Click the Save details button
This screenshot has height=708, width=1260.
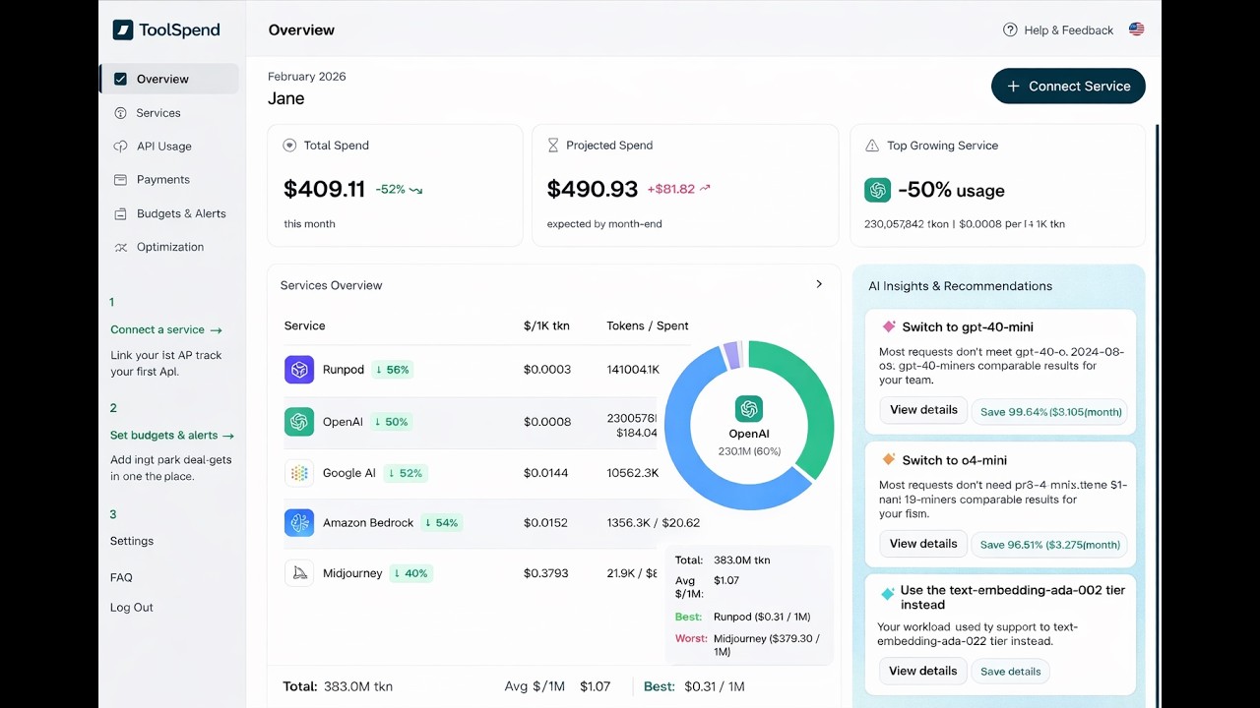[x=1010, y=672]
